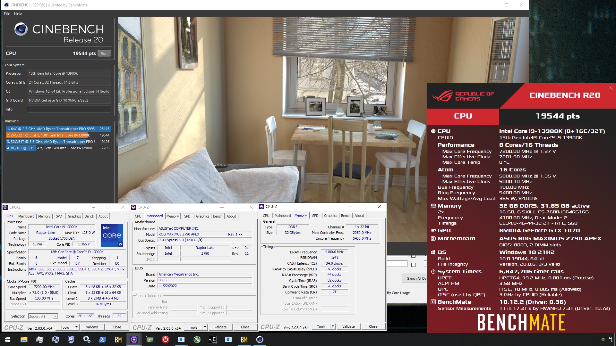616x346 pixels.
Task: Switch to Cinebench taskbar icon
Action: click(x=260, y=340)
